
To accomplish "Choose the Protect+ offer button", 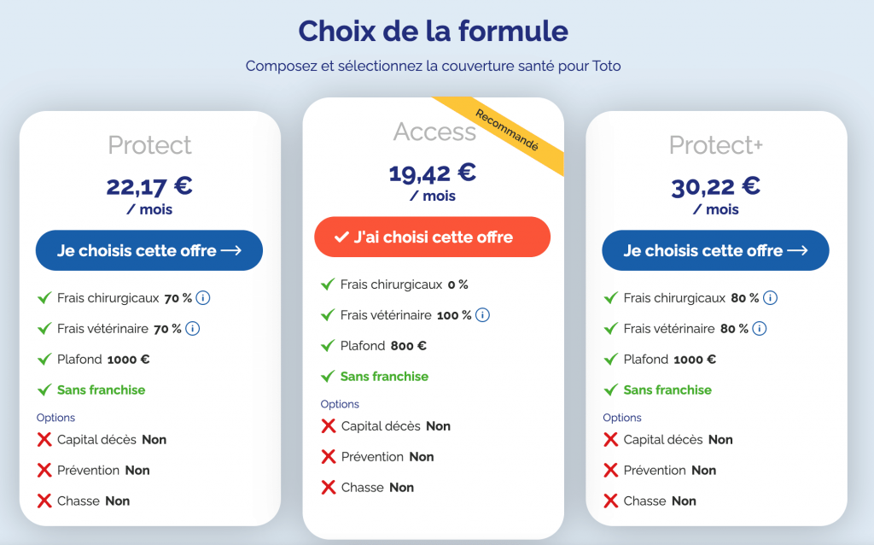I will tap(715, 250).
